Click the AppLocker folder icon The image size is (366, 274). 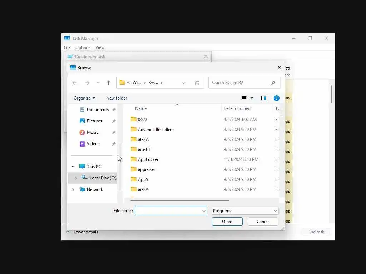coord(134,159)
